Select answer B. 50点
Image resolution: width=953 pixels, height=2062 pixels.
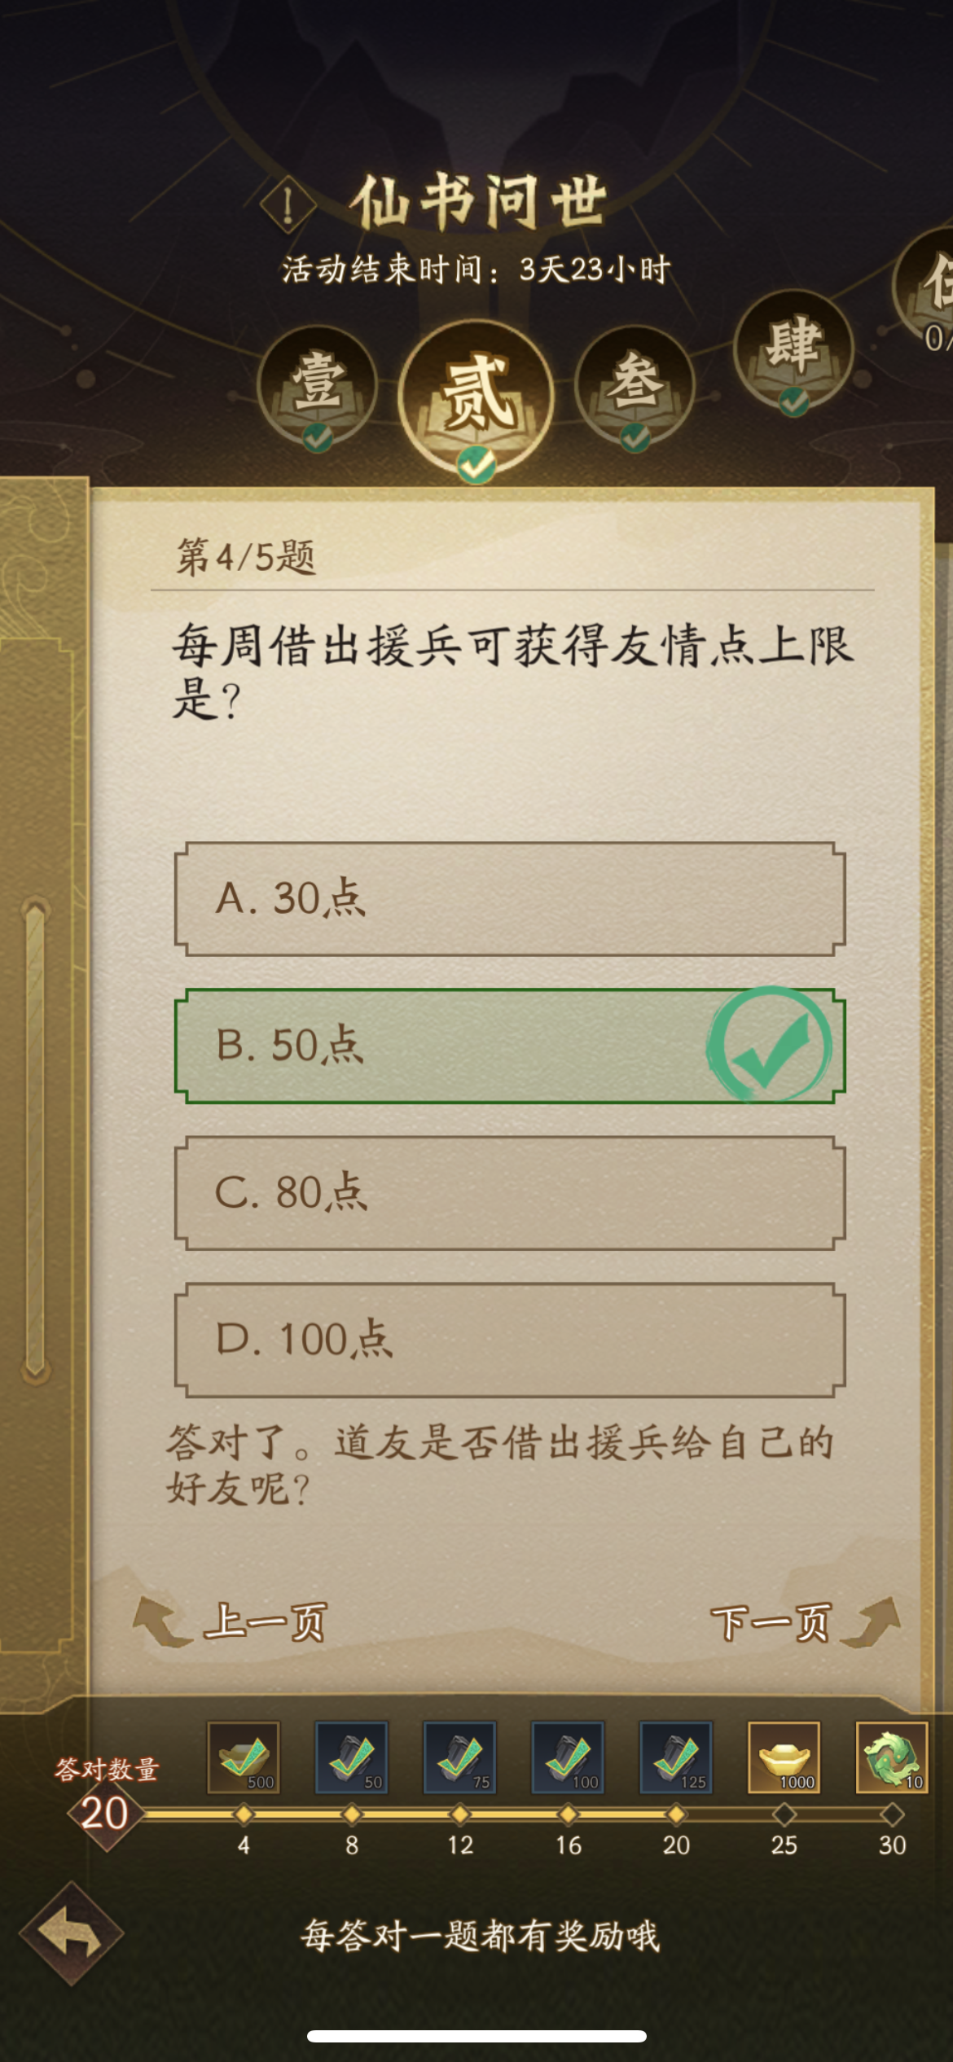(510, 1046)
